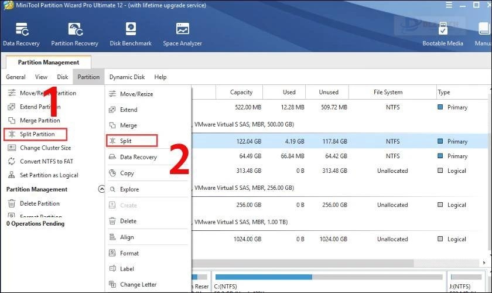Click Set Partition as Logical link
Screen dimensions: 492x293
click(x=49, y=175)
